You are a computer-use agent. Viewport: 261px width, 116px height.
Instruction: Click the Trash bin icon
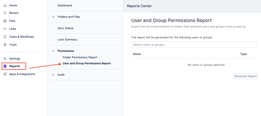point(5,45)
